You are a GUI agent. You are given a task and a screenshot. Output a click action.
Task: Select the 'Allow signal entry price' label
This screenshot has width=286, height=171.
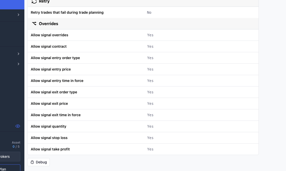click(51, 69)
